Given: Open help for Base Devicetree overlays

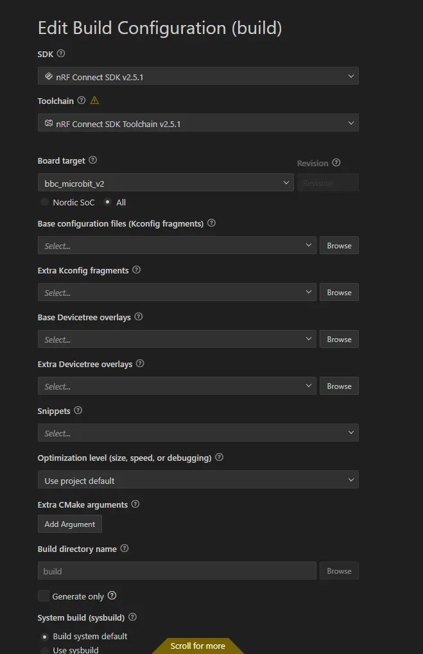Looking at the screenshot, I should (139, 317).
